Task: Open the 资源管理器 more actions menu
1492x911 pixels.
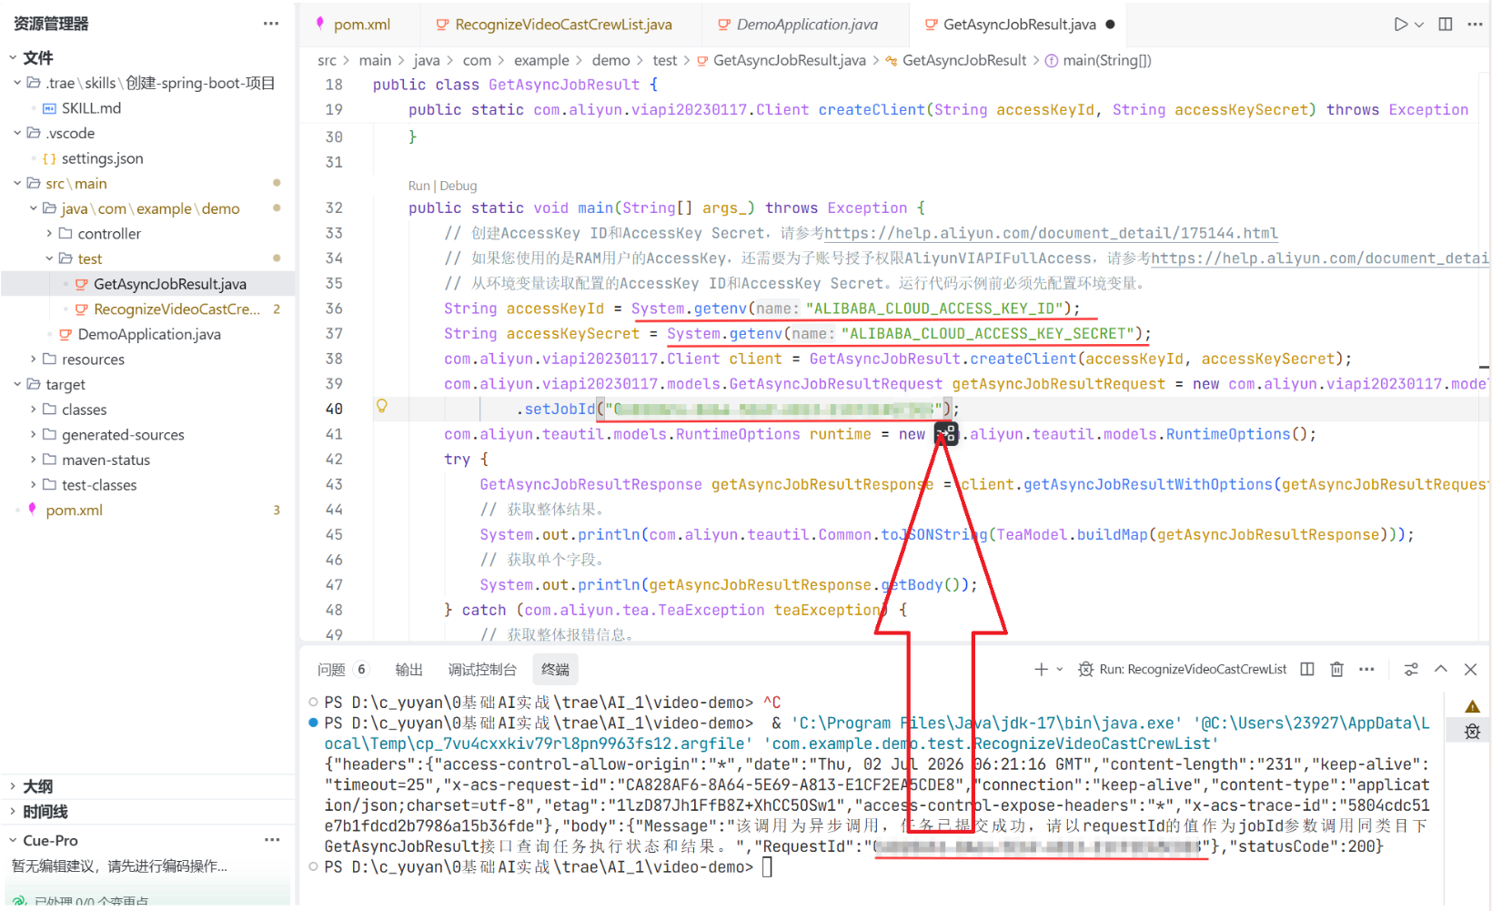Action: point(271,24)
